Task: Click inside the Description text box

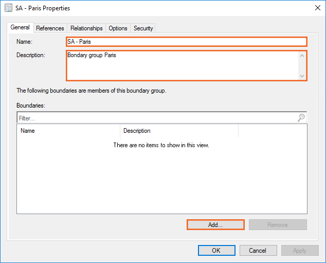Action: (x=182, y=65)
